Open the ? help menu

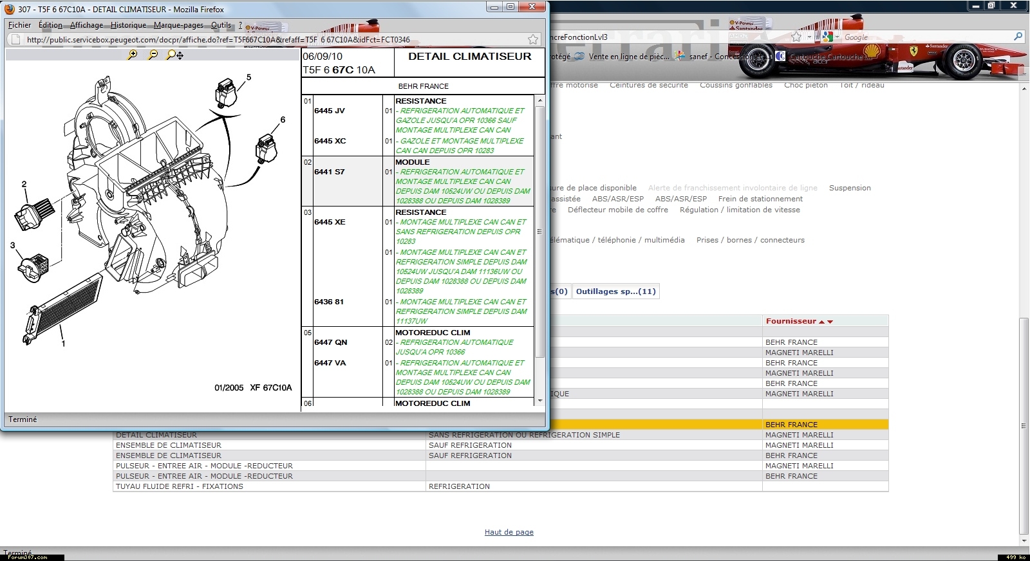[x=240, y=25]
